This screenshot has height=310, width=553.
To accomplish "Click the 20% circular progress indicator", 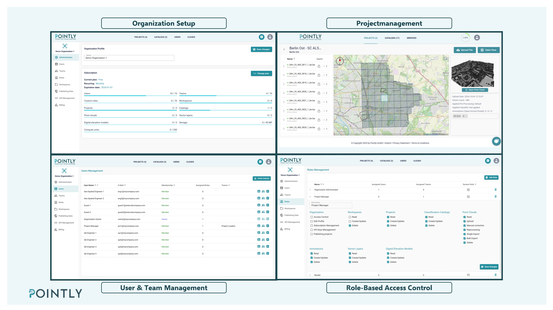I will coord(465,38).
